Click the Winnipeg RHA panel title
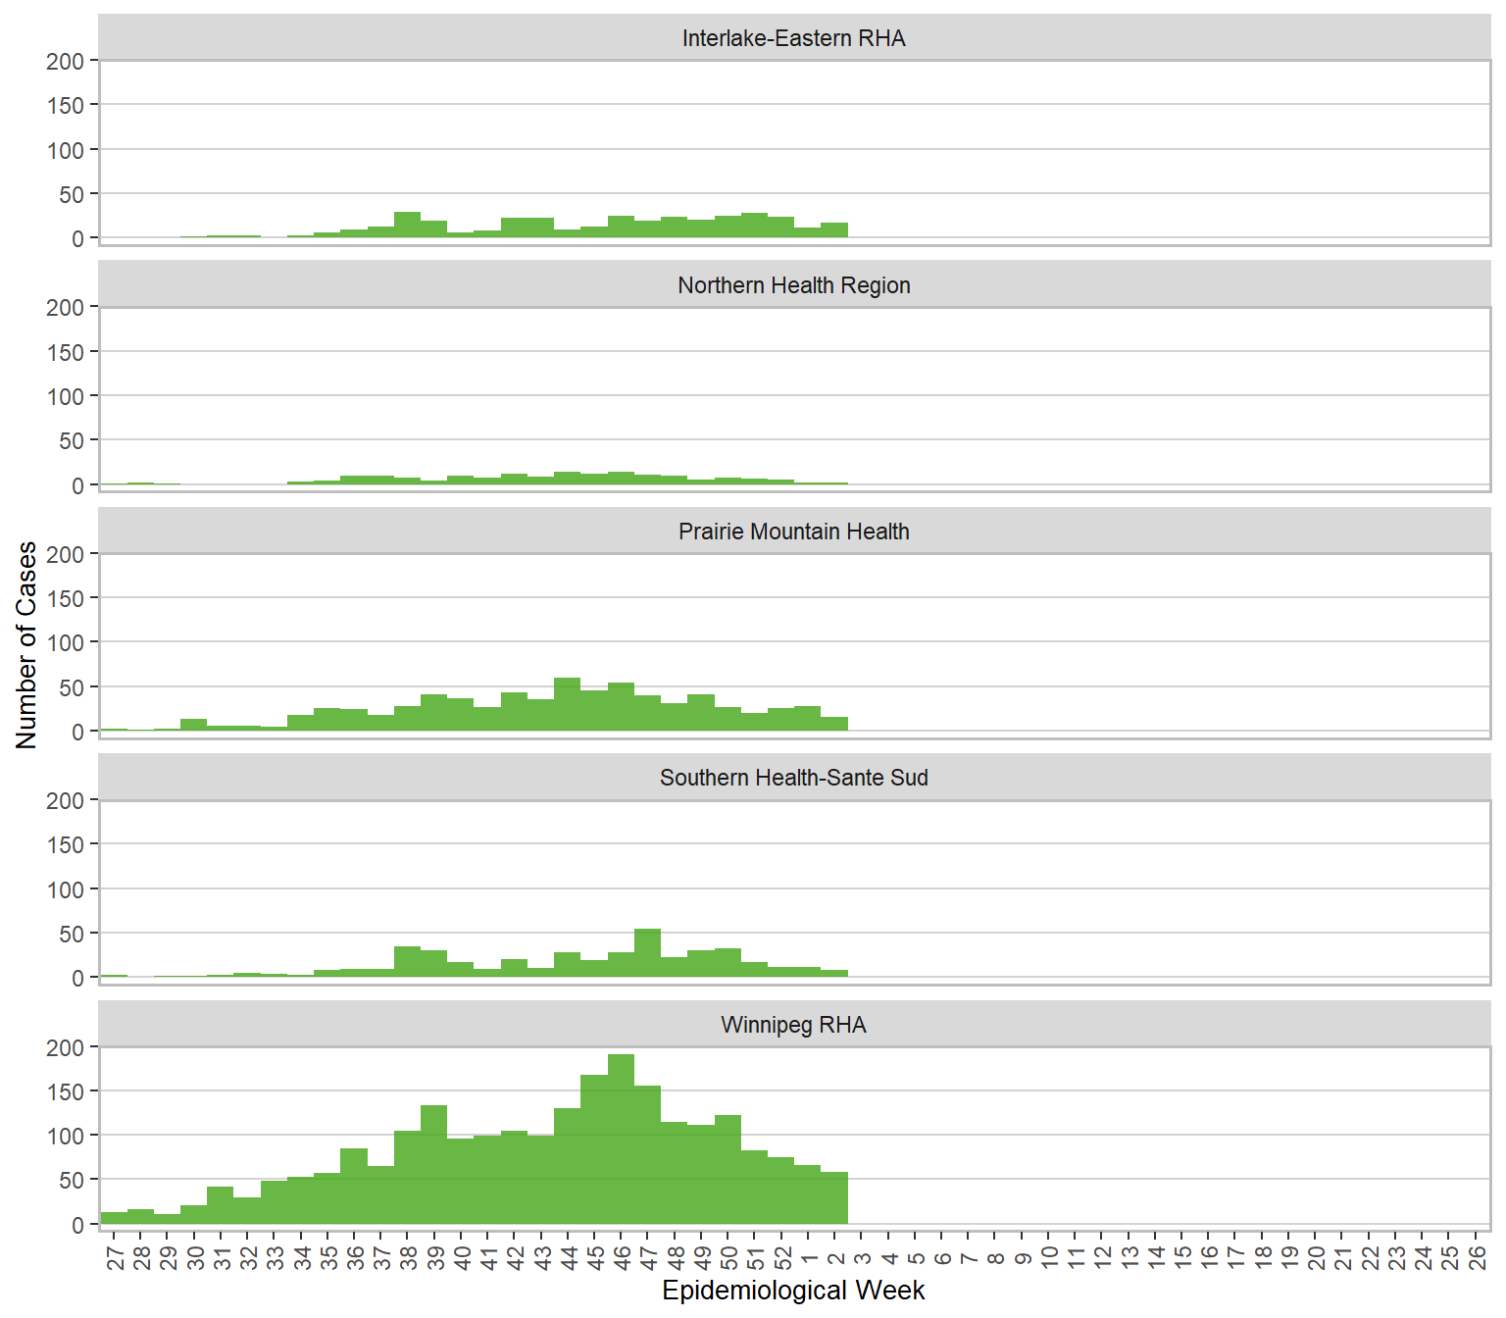Viewport: 1506px width, 1318px height. pos(793,1025)
